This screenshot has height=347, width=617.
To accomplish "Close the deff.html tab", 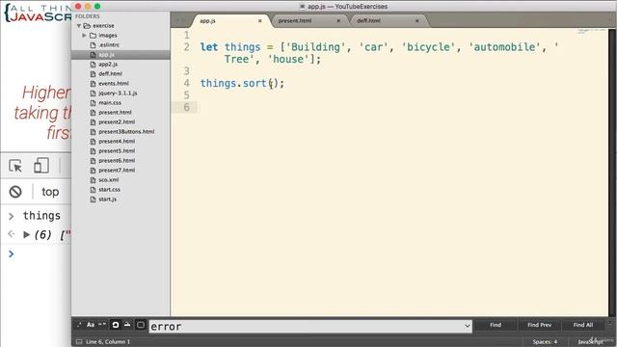I will point(417,21).
